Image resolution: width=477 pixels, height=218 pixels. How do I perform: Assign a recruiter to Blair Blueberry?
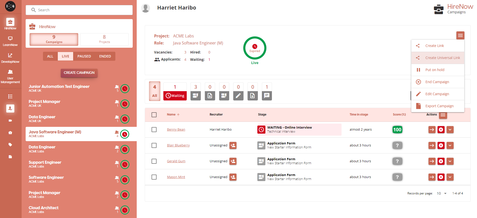coord(233,145)
